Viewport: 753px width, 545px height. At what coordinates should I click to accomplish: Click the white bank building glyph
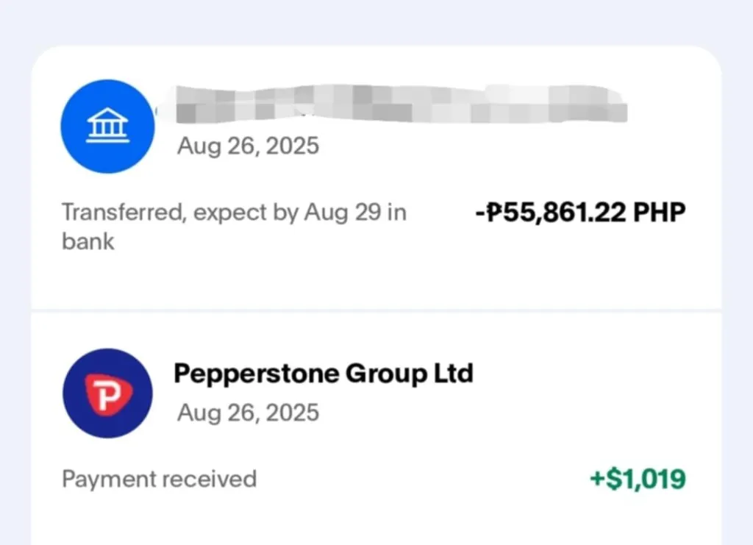point(107,128)
